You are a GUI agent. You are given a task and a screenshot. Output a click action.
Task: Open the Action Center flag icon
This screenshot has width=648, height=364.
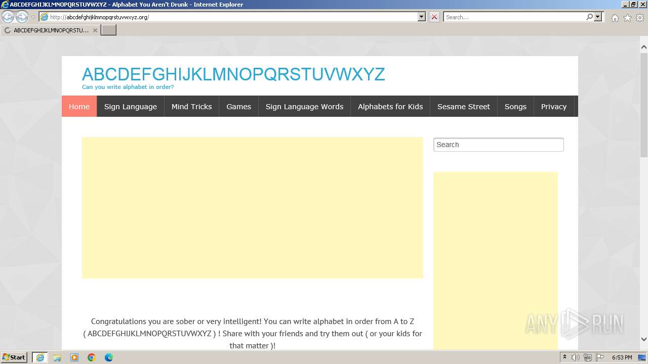600,357
